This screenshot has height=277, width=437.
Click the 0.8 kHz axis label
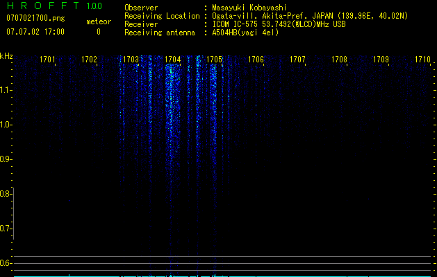pyautogui.click(x=5, y=194)
